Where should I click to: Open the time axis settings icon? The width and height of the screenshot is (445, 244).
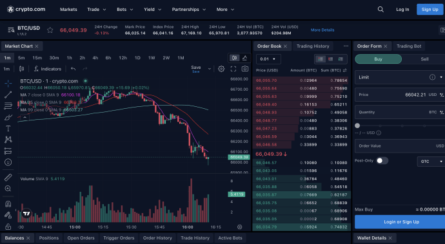[x=240, y=227]
